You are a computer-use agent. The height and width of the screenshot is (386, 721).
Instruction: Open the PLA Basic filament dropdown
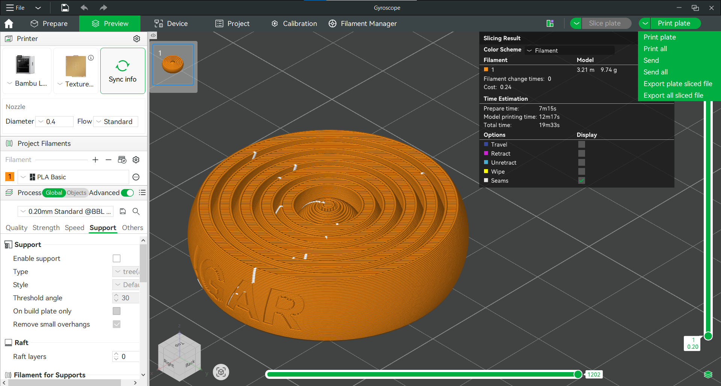[x=74, y=177]
